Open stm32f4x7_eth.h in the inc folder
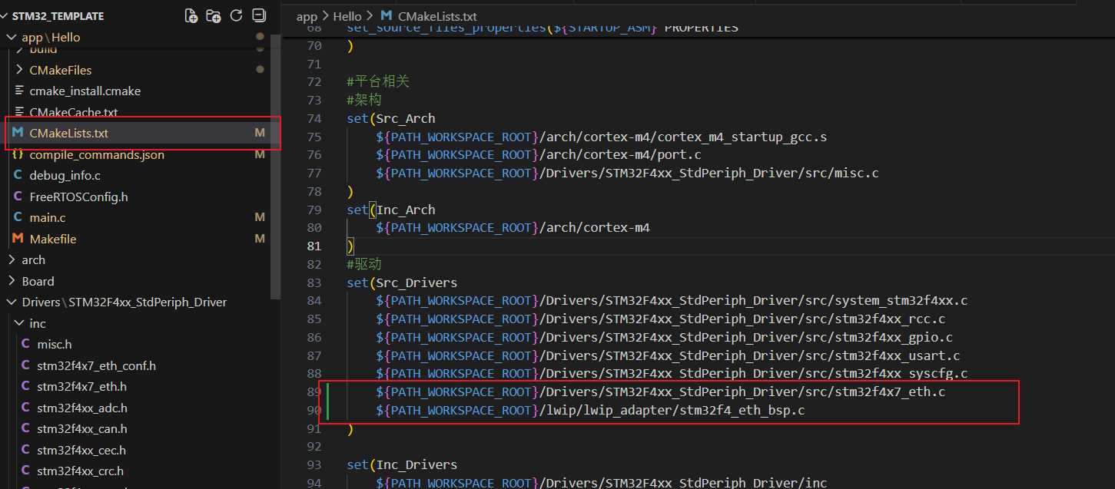 (81, 386)
